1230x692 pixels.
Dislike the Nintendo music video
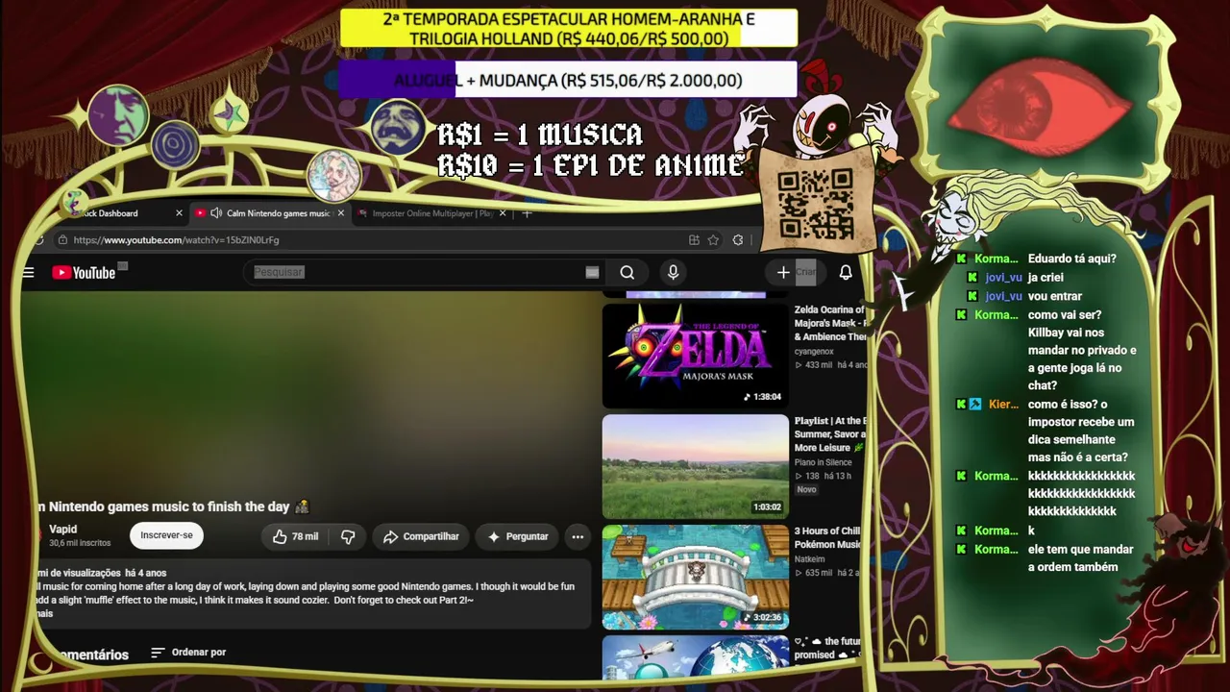tap(348, 536)
